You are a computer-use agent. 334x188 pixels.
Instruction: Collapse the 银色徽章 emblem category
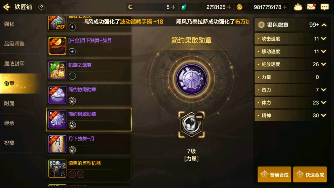tap(324, 25)
